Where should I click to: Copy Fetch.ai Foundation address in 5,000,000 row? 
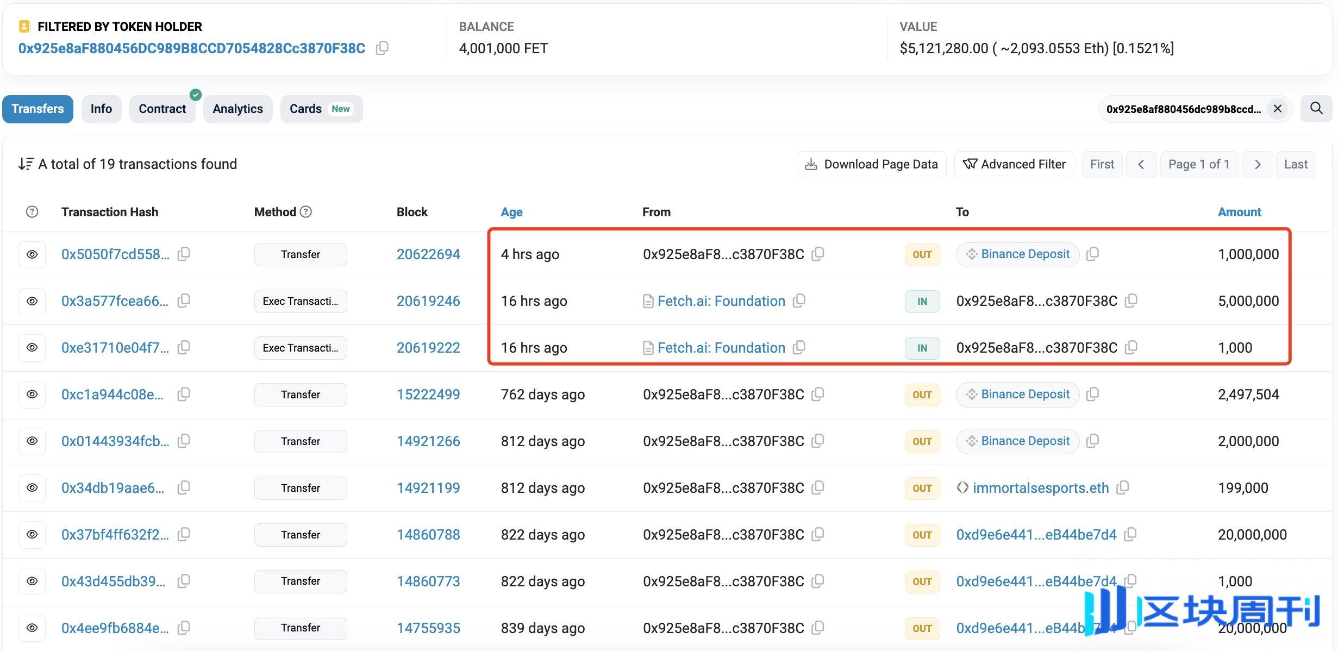click(799, 301)
